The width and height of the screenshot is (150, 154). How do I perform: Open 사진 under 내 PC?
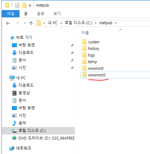(x=22, y=115)
